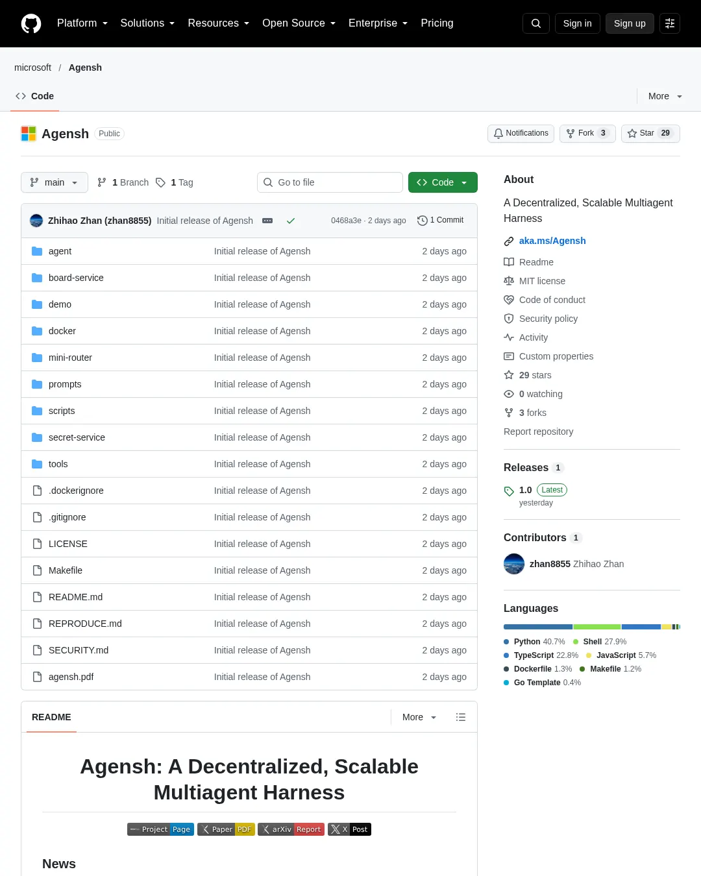Open the SECURITY.md file
This screenshot has width=701, height=876.
[x=79, y=650]
